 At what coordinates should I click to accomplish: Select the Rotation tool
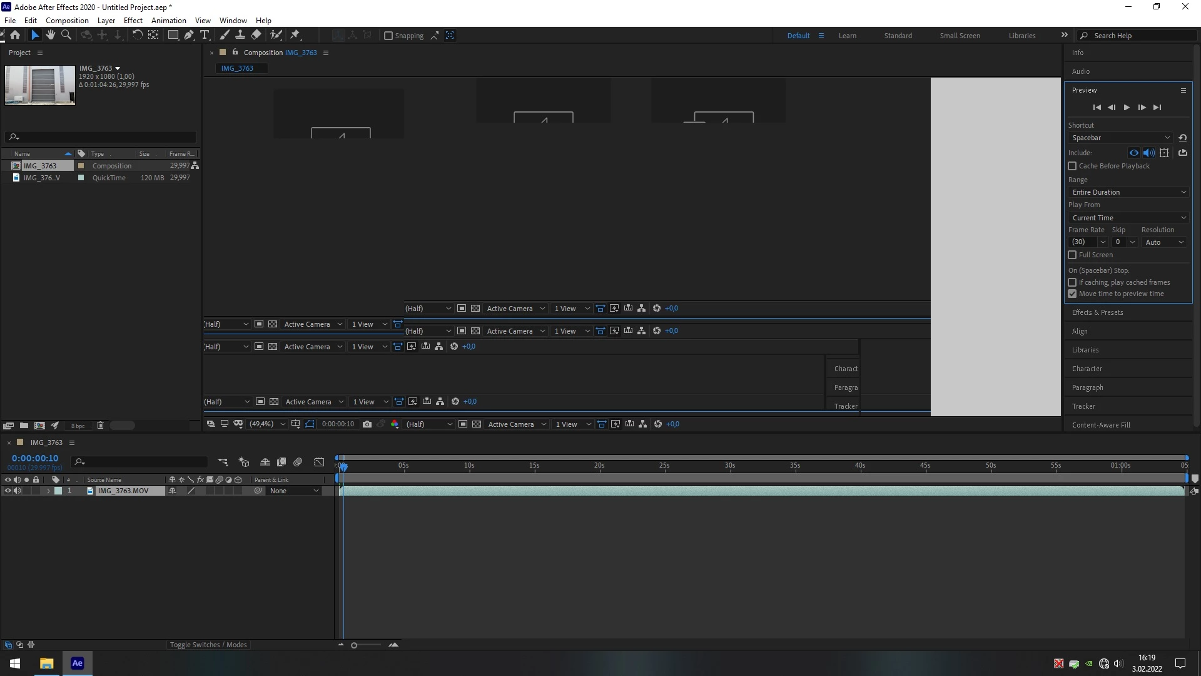[137, 35]
